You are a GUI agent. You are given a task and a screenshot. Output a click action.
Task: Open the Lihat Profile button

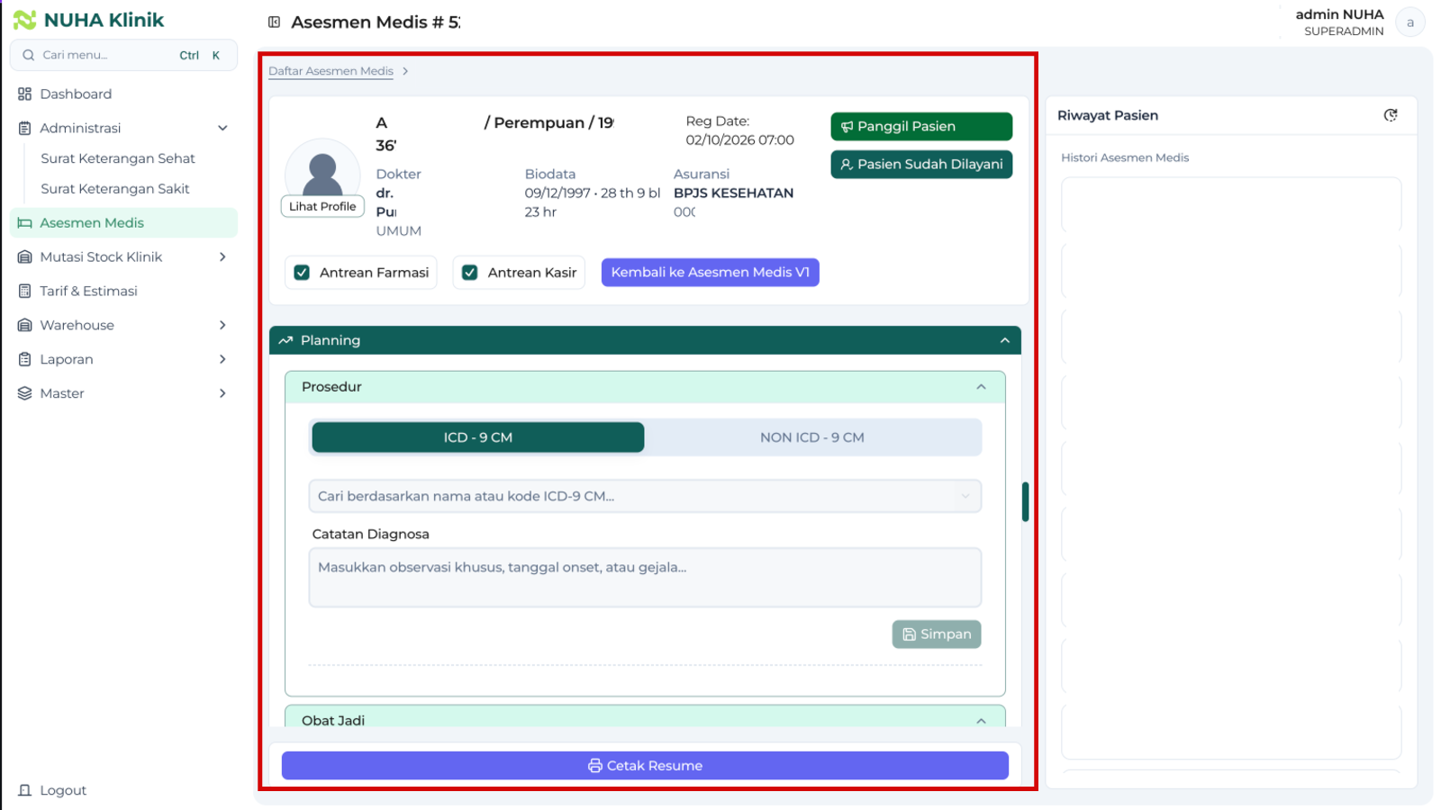[x=322, y=207]
